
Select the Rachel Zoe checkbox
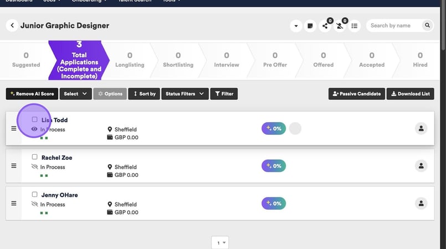pyautogui.click(x=35, y=157)
